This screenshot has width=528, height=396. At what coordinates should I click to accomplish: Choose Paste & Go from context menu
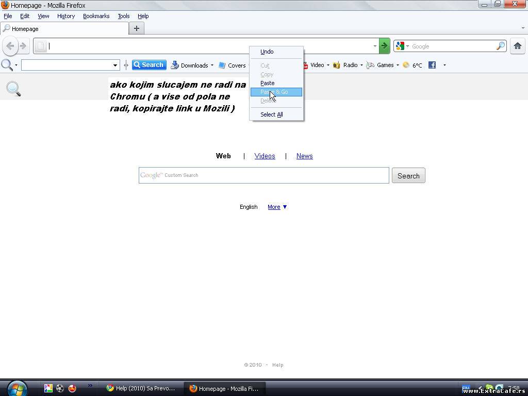[x=276, y=92]
